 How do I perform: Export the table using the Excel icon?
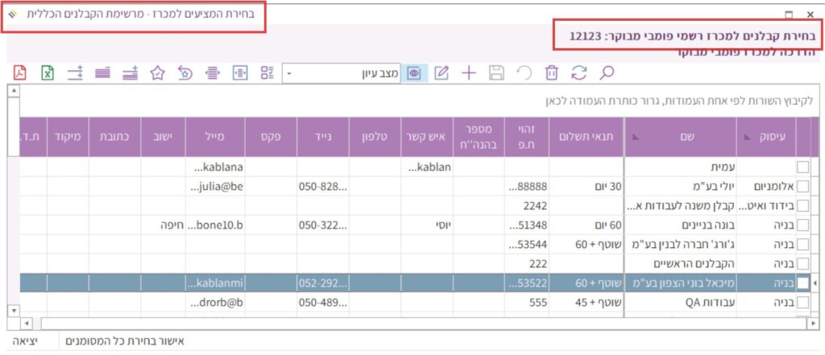click(48, 72)
